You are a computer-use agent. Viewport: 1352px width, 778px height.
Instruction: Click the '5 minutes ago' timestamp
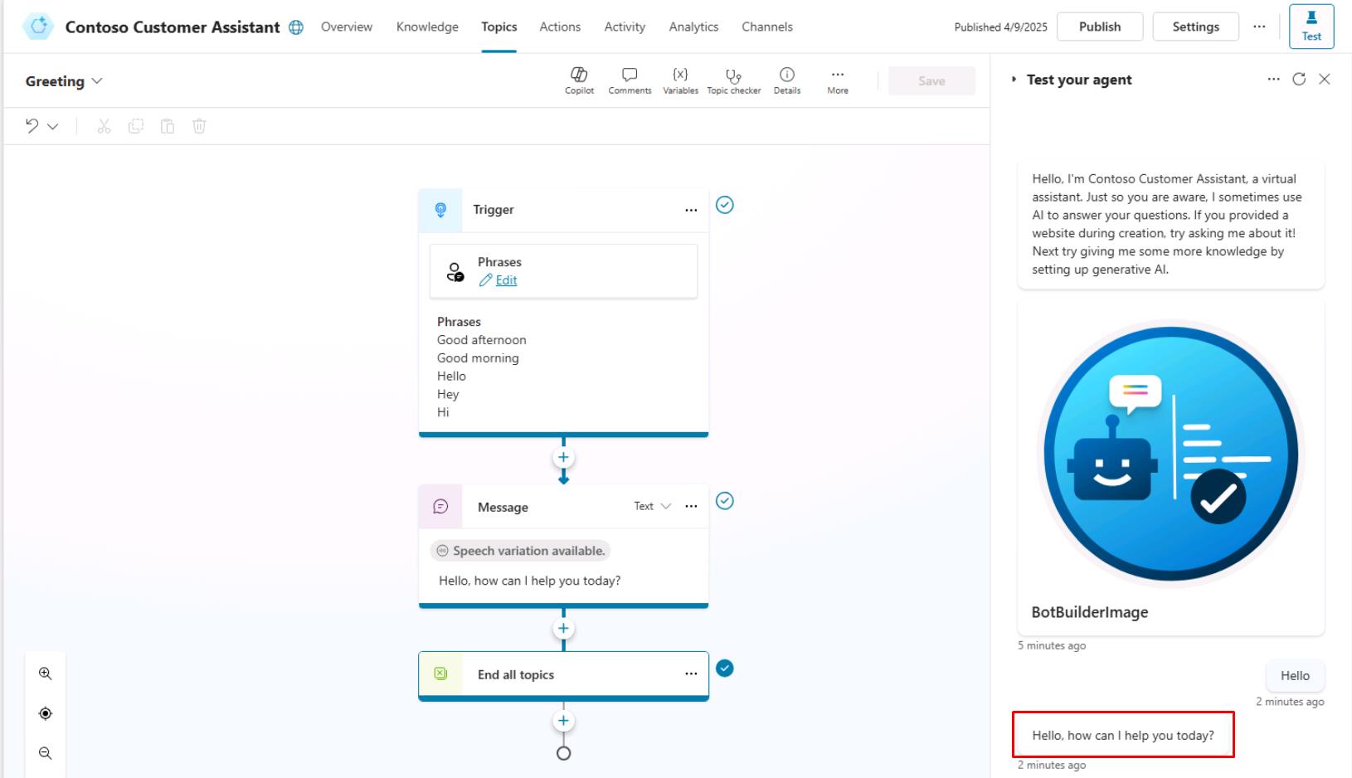coord(1052,645)
